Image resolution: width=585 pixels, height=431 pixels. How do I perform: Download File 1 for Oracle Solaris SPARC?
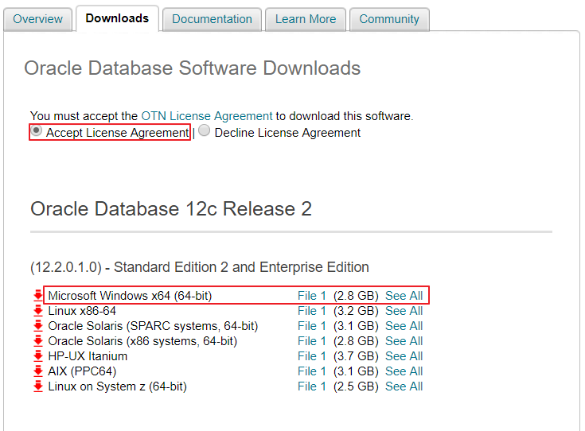pos(311,326)
